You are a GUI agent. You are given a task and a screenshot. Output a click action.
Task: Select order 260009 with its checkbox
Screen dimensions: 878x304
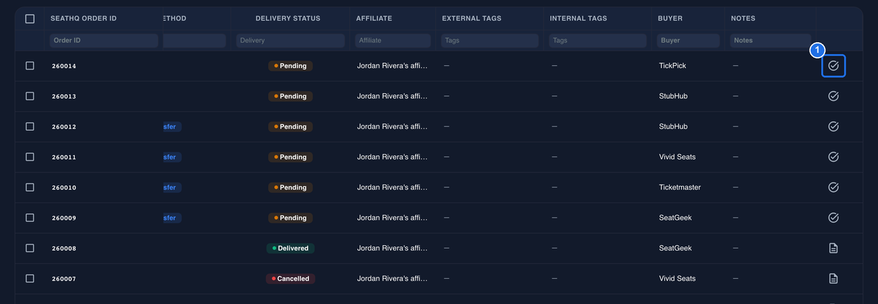[30, 218]
